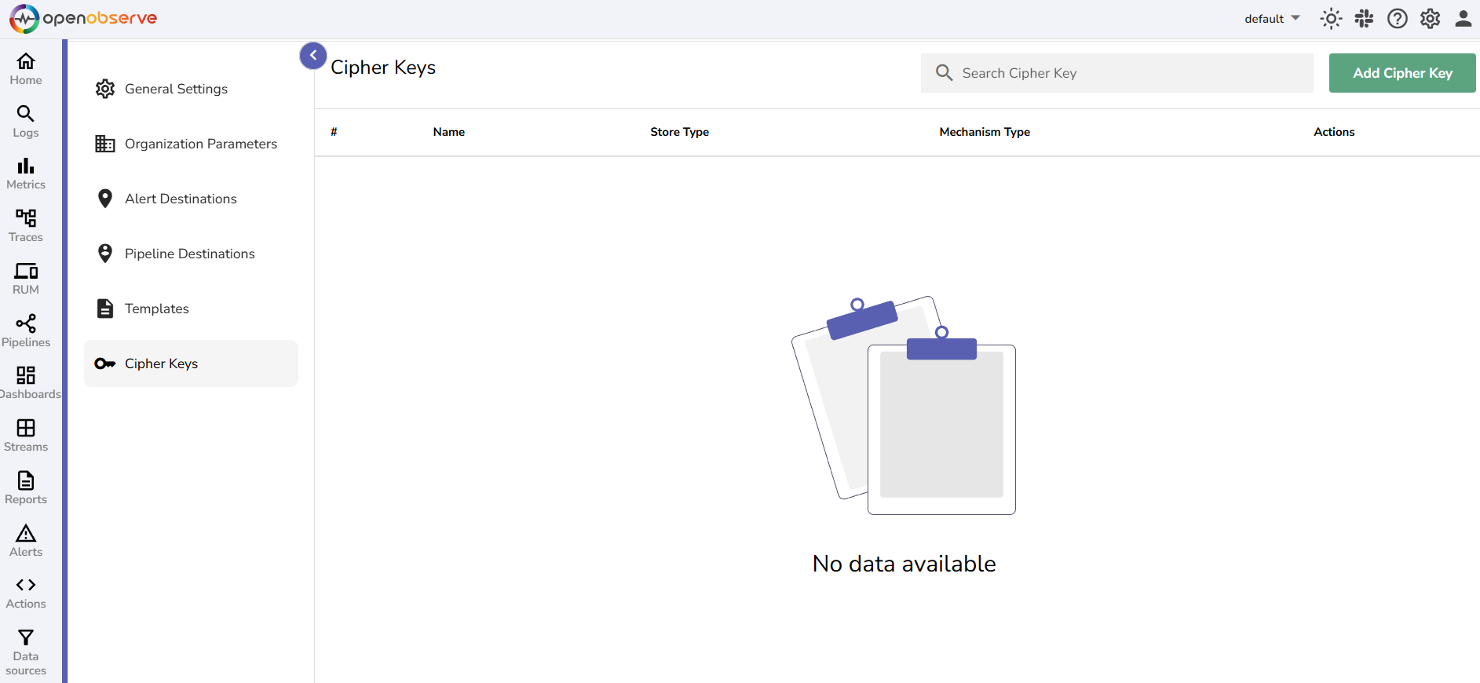Open Traces from the sidebar
Screen dimensions: 1480x683
click(26, 226)
